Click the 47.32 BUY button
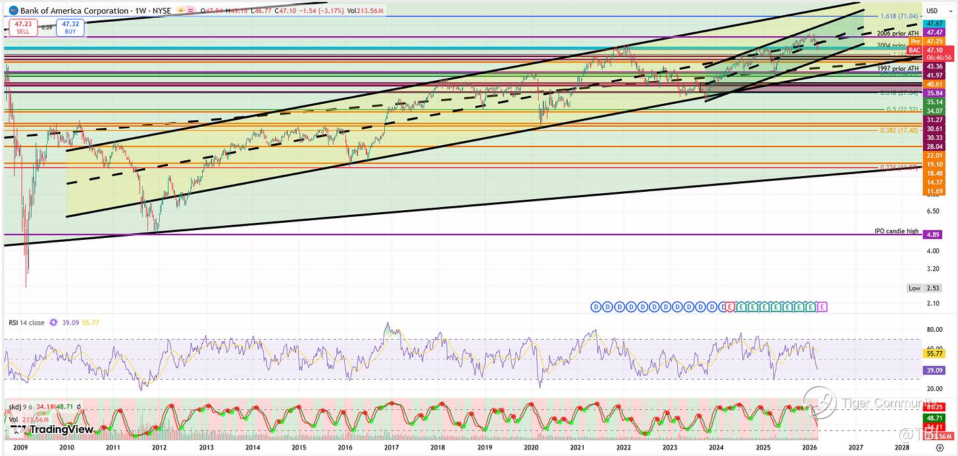The width and height of the screenshot is (958, 456). click(69, 26)
